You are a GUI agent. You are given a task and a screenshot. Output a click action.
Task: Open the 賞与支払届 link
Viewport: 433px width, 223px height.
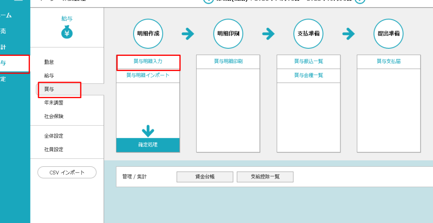point(389,61)
